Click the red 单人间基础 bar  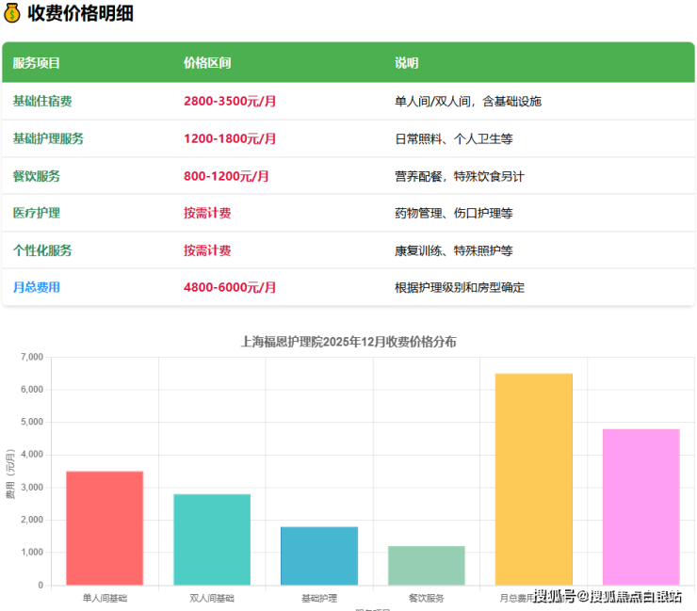105,527
